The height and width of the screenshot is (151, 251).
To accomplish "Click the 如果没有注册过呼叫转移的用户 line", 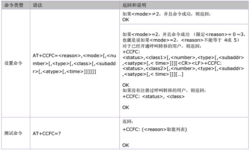I will click(164, 90).
